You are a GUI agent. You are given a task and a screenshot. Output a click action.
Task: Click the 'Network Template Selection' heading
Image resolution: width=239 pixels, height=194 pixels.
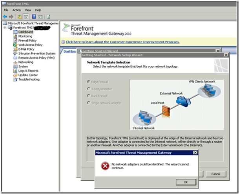point(109,62)
